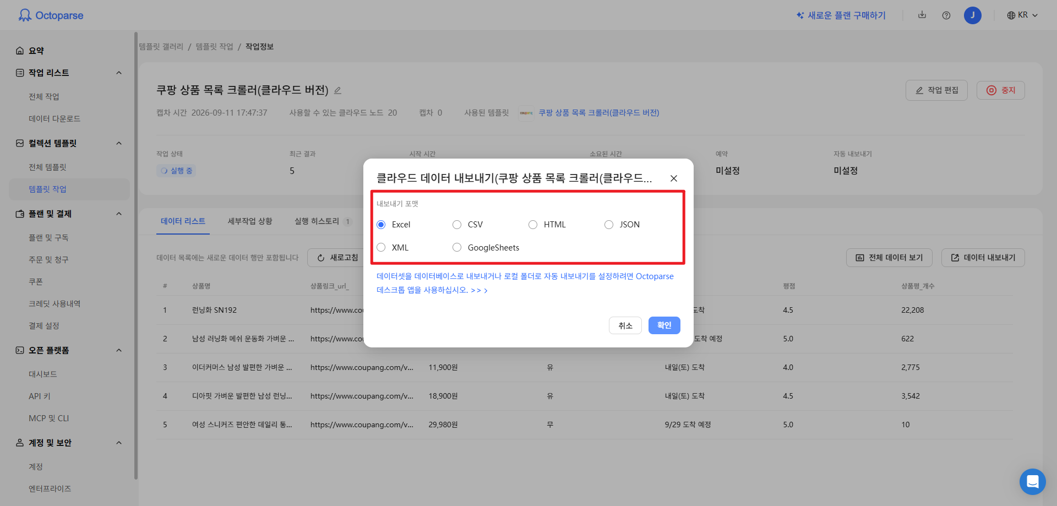The height and width of the screenshot is (506, 1057).
Task: Close the cloud data export dialog
Action: pyautogui.click(x=674, y=178)
